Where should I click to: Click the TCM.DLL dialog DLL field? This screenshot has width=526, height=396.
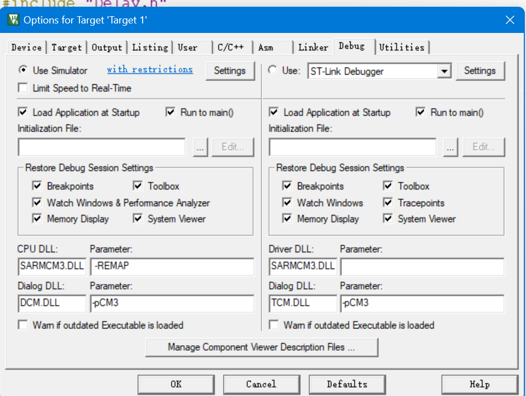tap(303, 303)
